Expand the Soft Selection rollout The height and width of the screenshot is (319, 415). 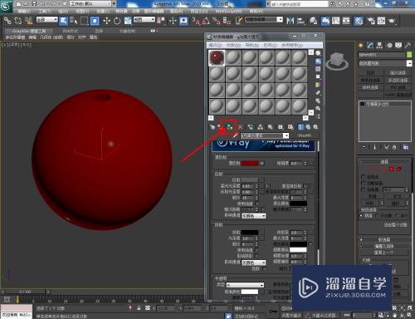coord(384,240)
